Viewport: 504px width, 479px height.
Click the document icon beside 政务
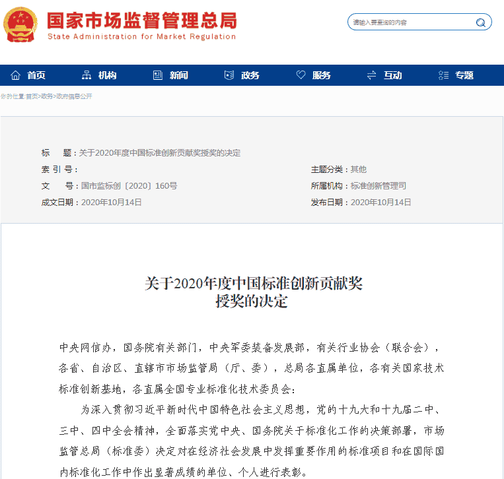(229, 75)
